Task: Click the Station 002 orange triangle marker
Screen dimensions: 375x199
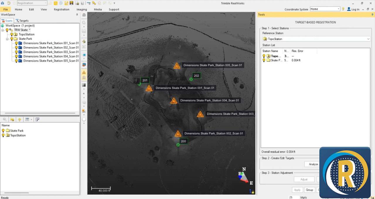Action: 178,134
